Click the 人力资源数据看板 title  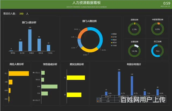87,3
